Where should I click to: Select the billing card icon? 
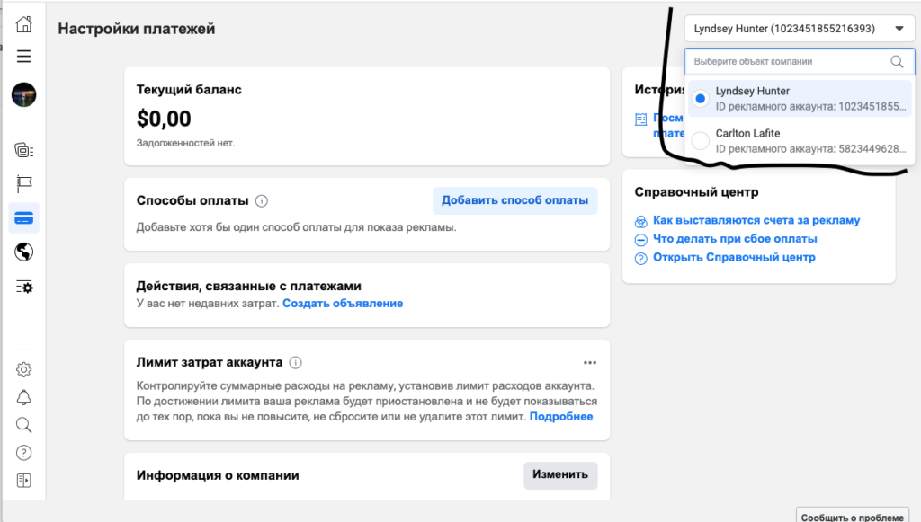23,218
